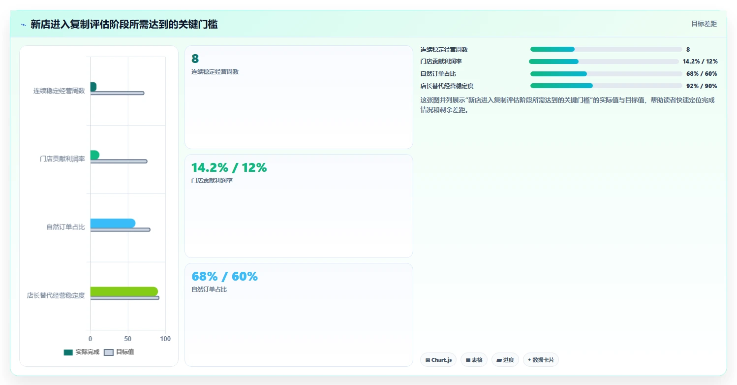Click 门店贡献利润率 caption in second card
The width and height of the screenshot is (737, 385).
[212, 180]
